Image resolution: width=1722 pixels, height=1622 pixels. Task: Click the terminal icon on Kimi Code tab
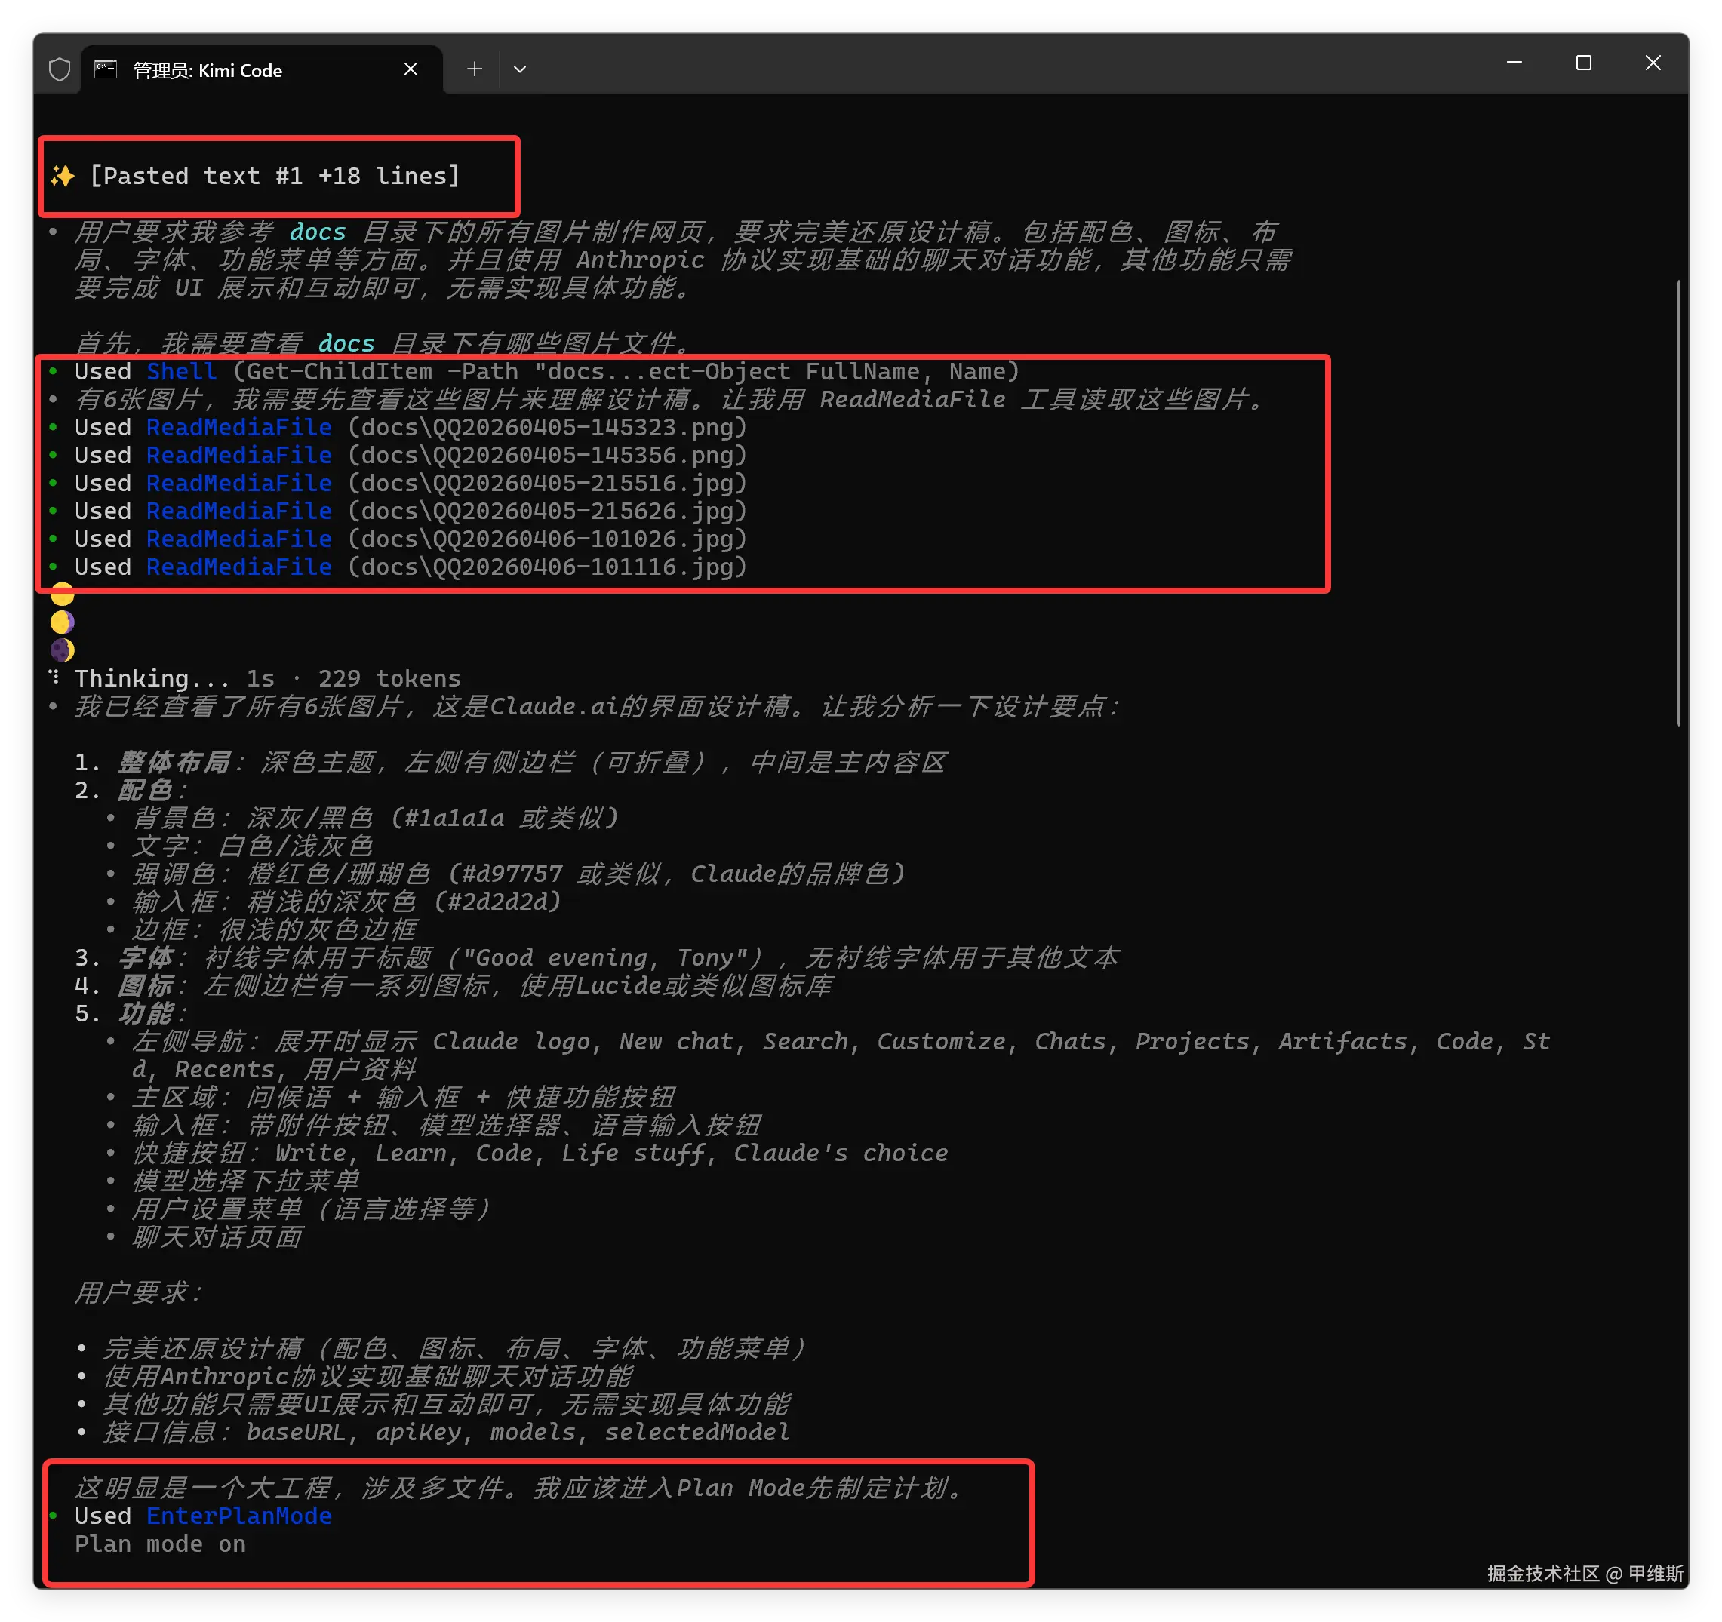click(x=106, y=69)
